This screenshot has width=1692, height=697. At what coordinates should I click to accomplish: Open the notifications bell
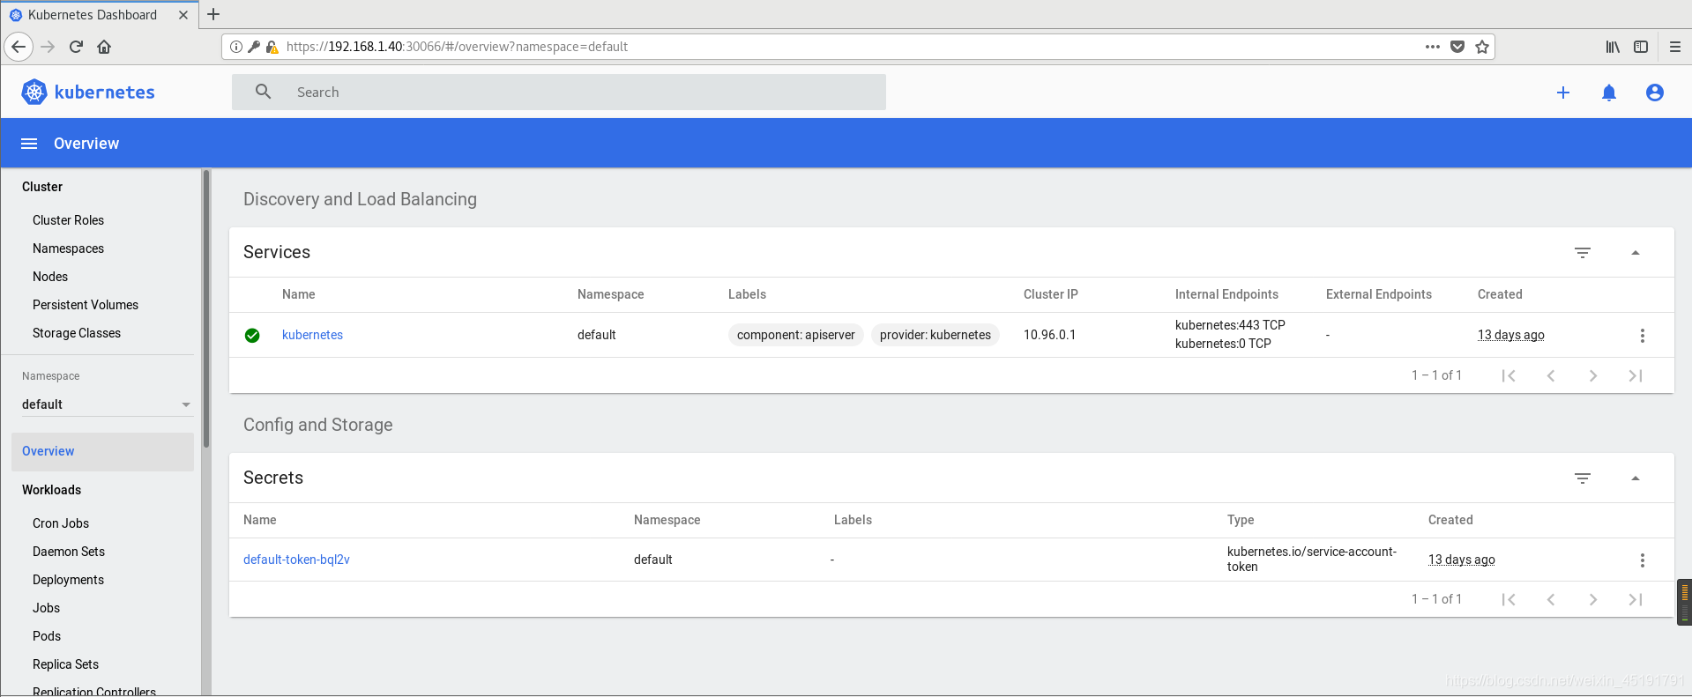[x=1609, y=93]
